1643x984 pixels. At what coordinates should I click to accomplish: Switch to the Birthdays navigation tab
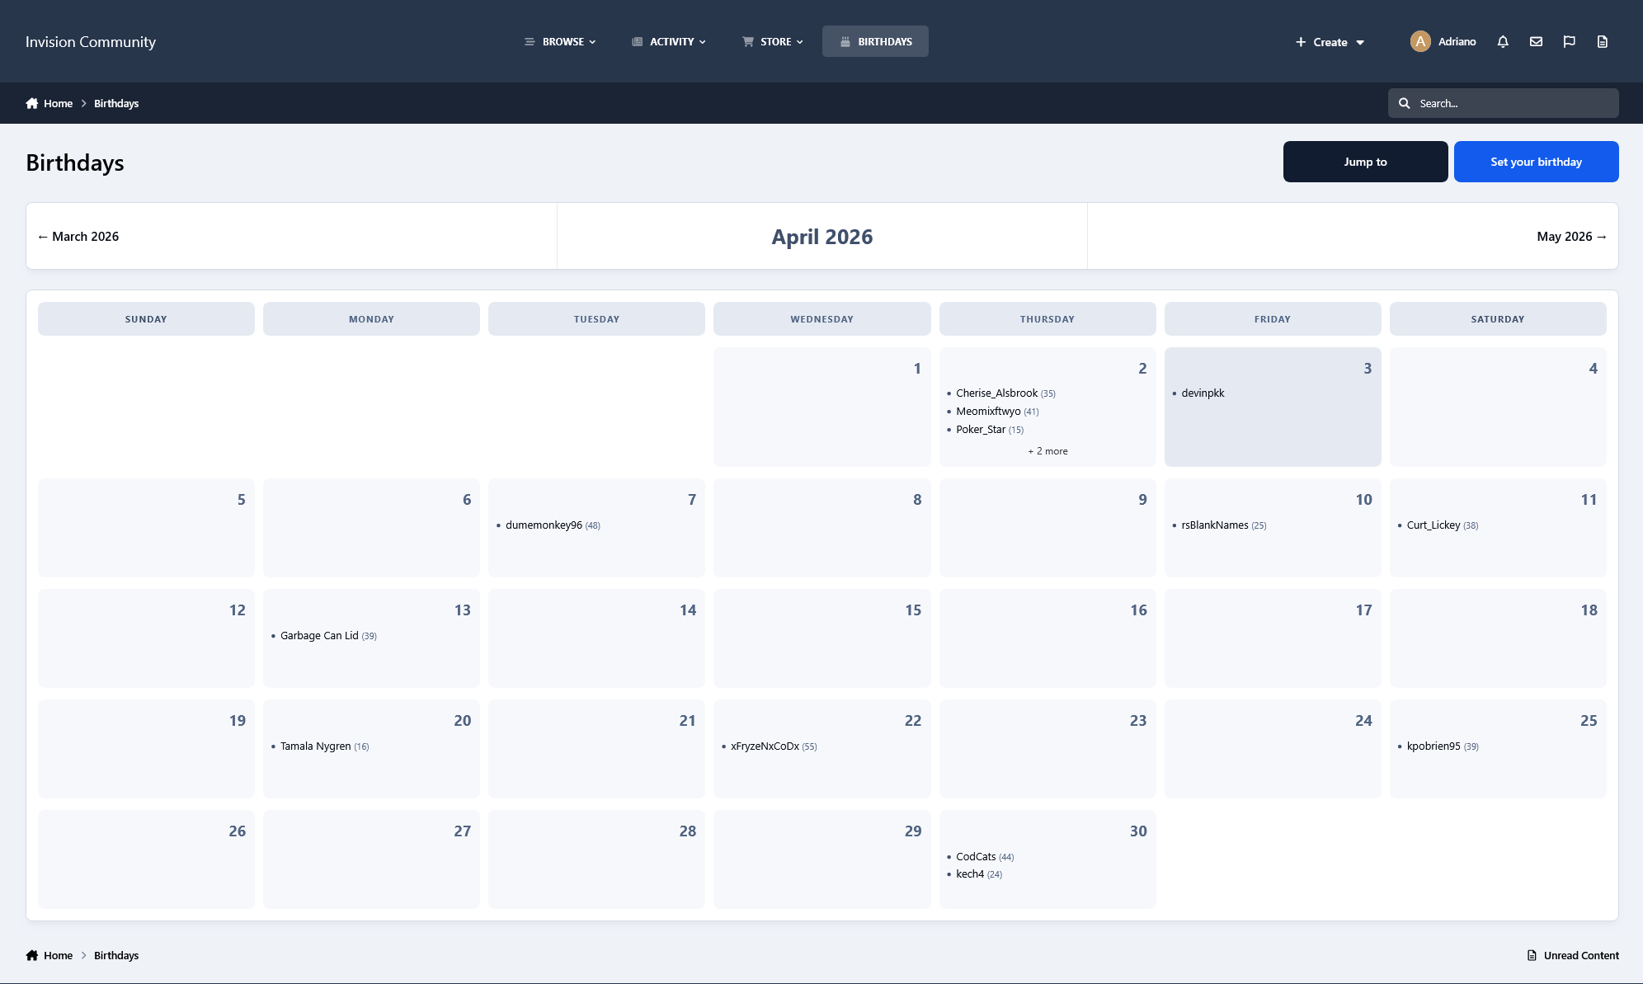[x=875, y=41]
